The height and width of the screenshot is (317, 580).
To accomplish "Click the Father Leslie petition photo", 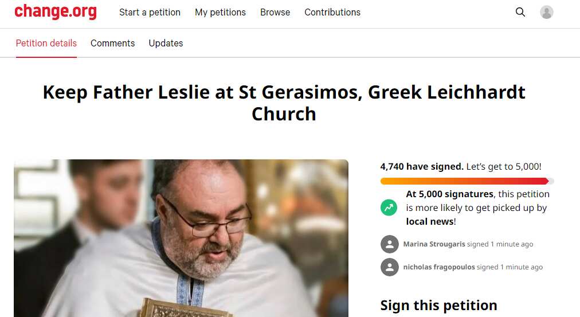I will click(181, 238).
